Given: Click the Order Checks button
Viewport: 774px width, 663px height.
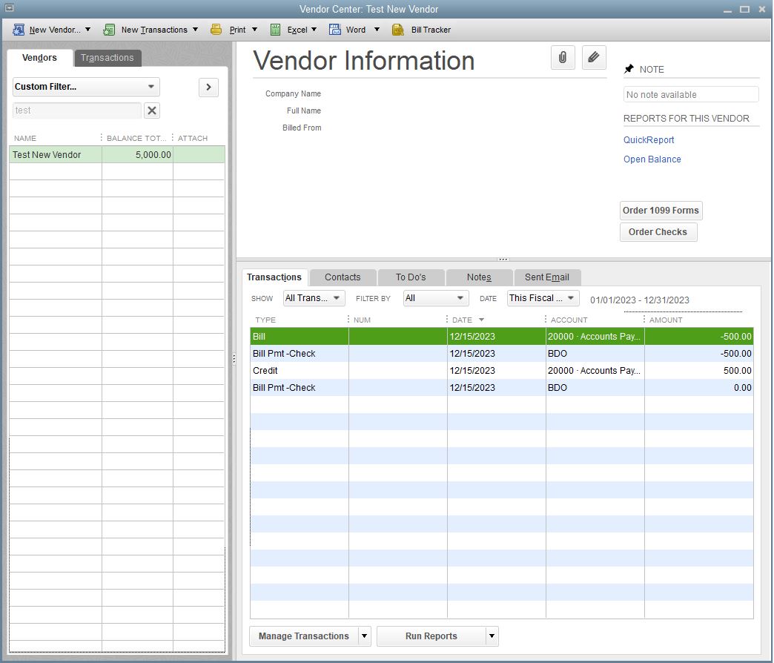Looking at the screenshot, I should point(658,232).
